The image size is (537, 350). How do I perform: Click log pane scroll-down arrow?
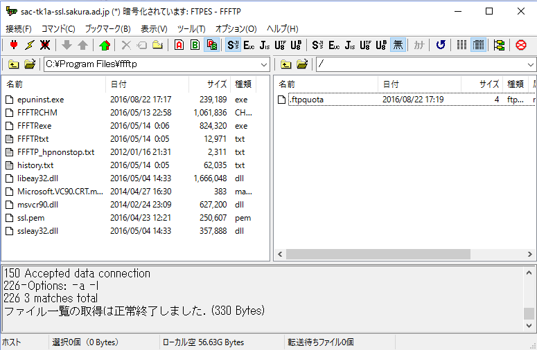tap(529, 325)
